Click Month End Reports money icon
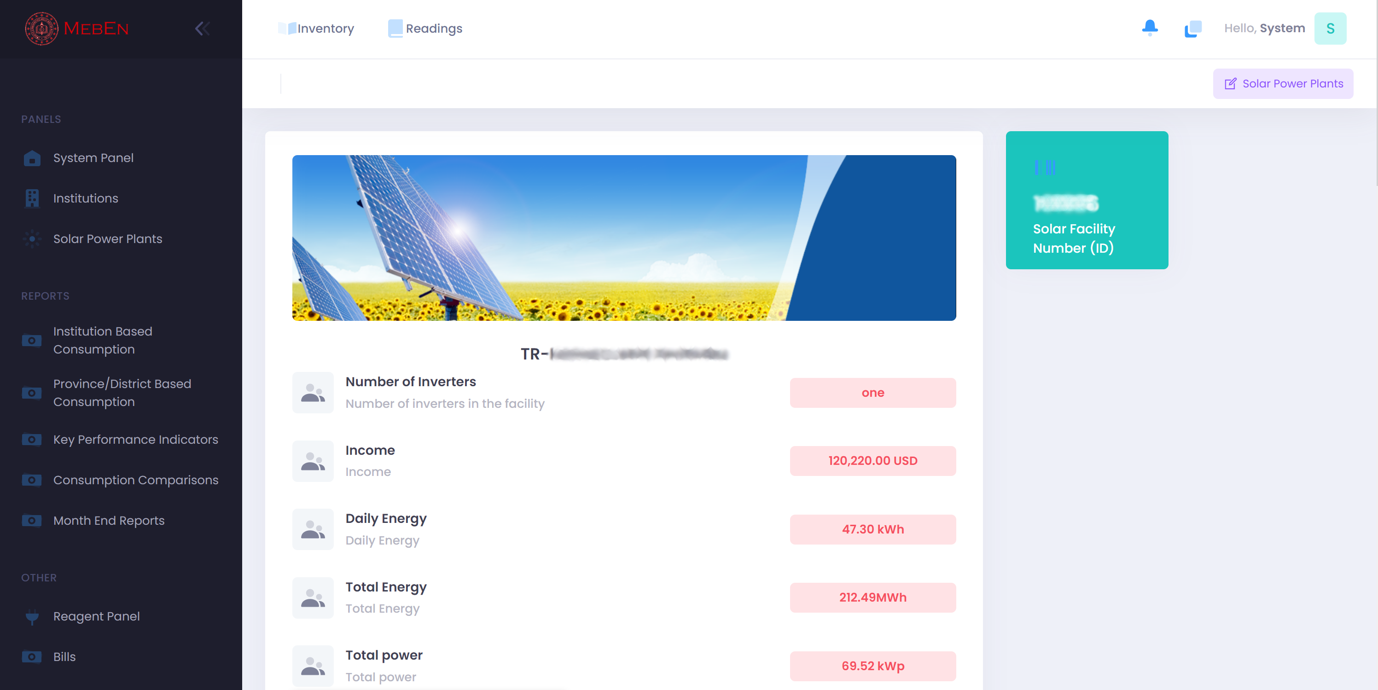 32,521
